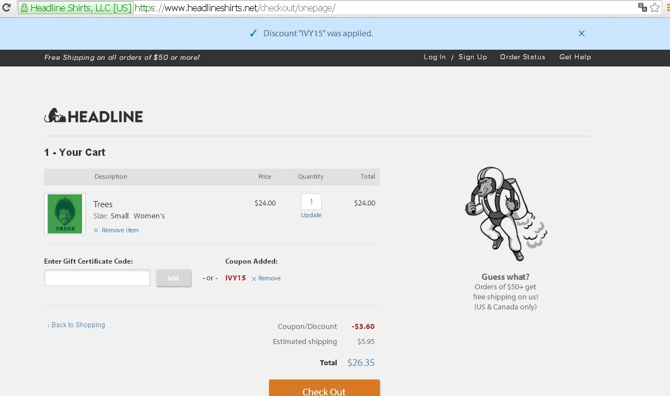Click the Price column header
Viewport: 670px width, 396px height.
[265, 176]
